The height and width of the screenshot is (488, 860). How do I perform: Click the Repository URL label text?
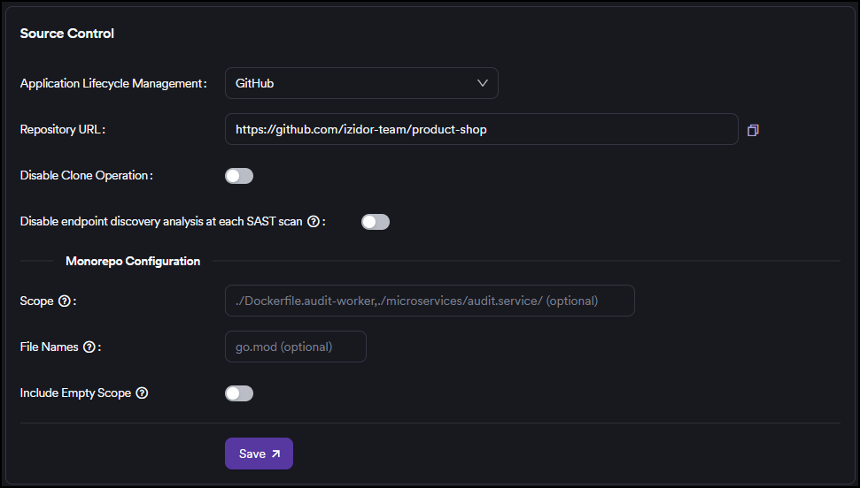pos(62,130)
